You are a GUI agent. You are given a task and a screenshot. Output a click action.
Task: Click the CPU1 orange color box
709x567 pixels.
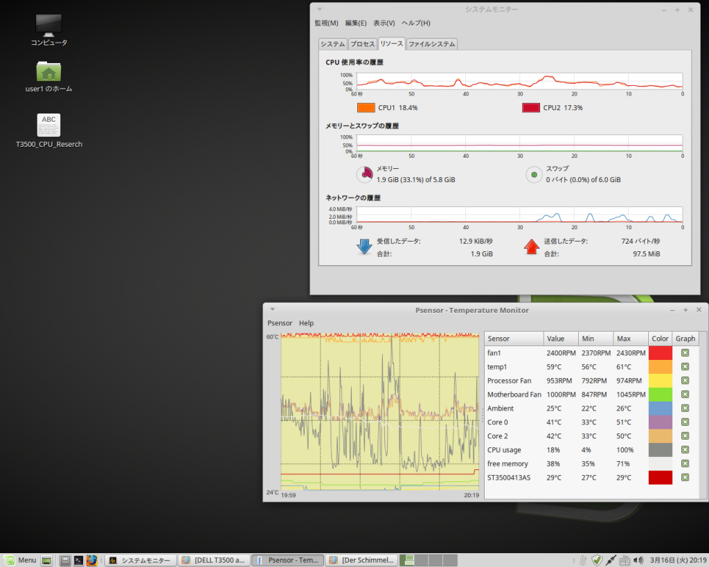pyautogui.click(x=366, y=107)
